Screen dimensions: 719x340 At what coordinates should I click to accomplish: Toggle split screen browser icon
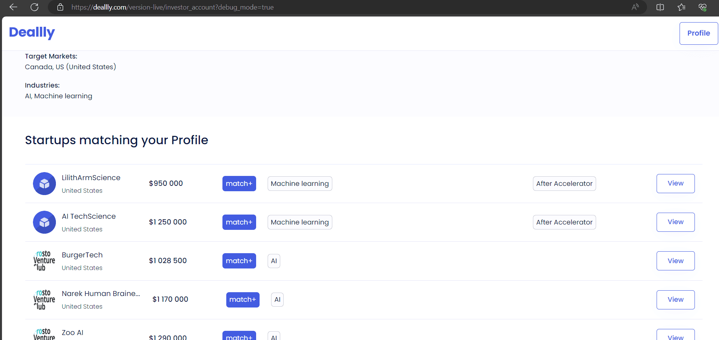click(660, 7)
